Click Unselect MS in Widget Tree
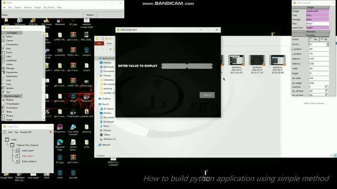The image size is (337, 189). click(x=26, y=132)
